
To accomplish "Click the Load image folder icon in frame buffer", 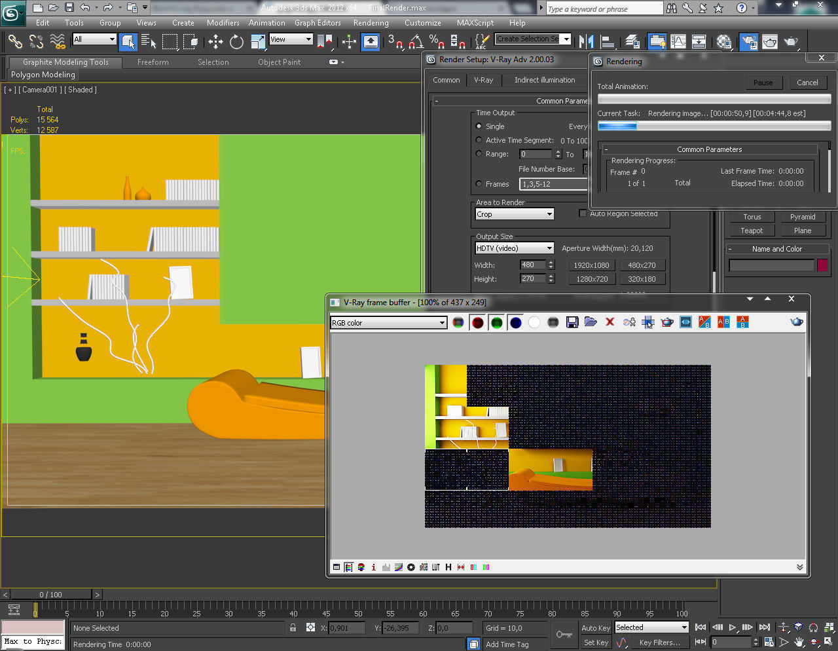I will coord(591,322).
